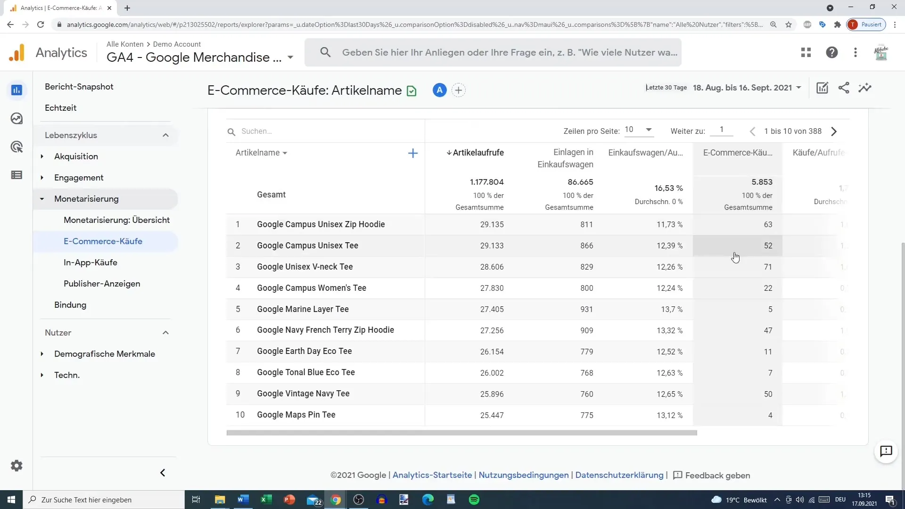Open the browser extensions puzzle icon
This screenshot has width=905, height=509.
pyautogui.click(x=838, y=25)
